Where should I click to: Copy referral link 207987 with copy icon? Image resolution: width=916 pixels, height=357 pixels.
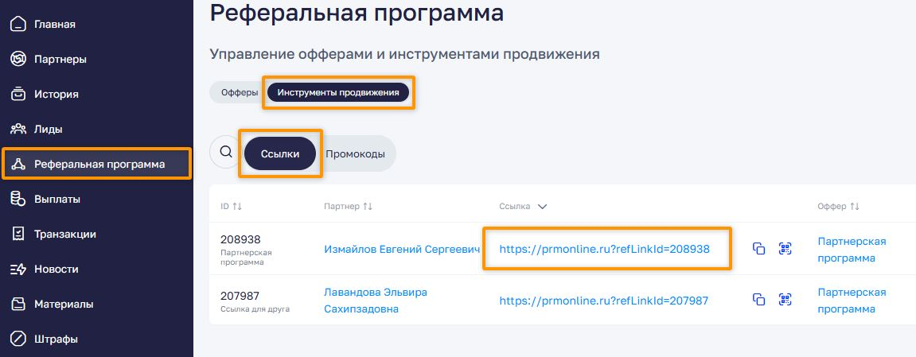tap(758, 300)
